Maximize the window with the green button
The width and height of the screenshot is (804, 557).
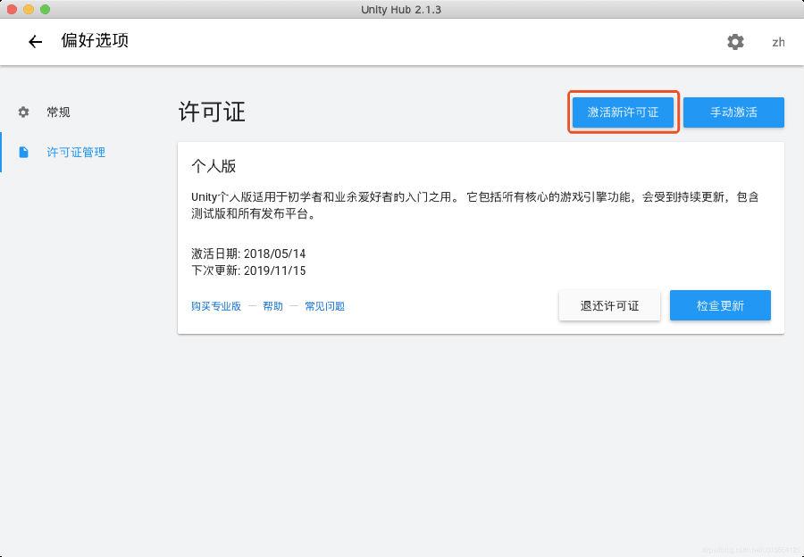point(46,9)
